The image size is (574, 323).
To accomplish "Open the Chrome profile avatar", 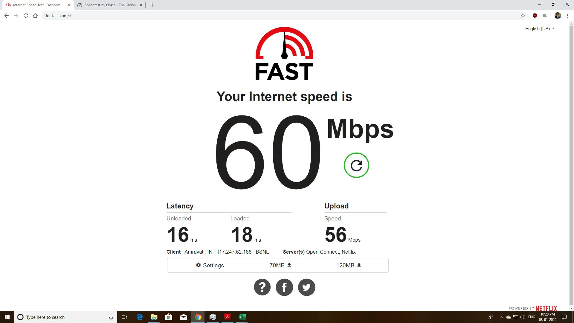I will (x=558, y=16).
